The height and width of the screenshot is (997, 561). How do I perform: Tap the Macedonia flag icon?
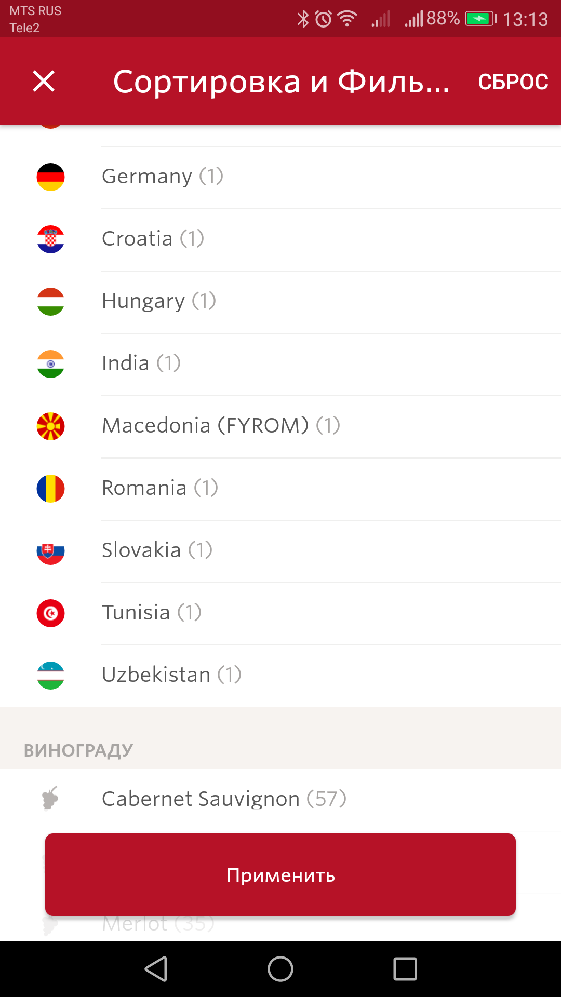point(50,426)
